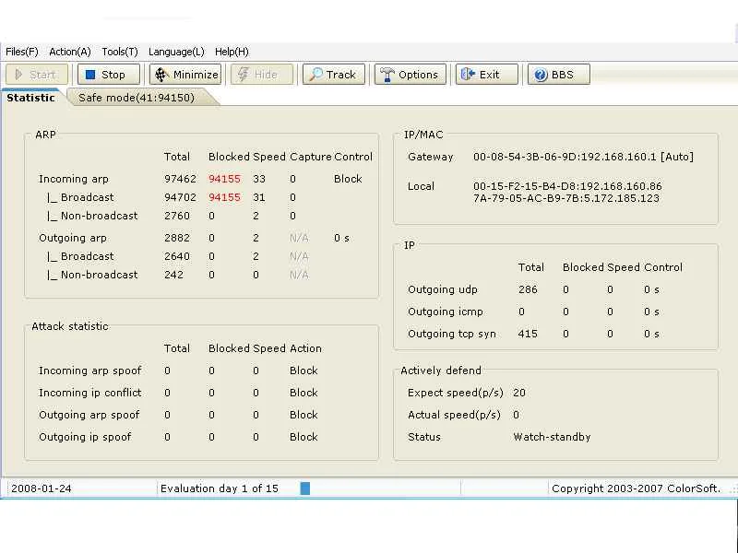
Task: Click the blue progress block in status bar
Action: (x=305, y=488)
